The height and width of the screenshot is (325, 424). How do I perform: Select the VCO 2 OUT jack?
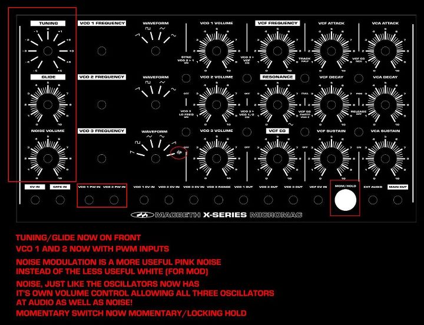[269, 200]
